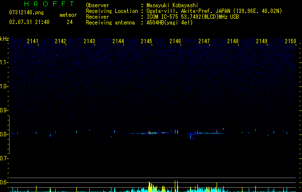302x192 pixels.
Task: Click the Receiving Location label
Action: (x=112, y=11)
